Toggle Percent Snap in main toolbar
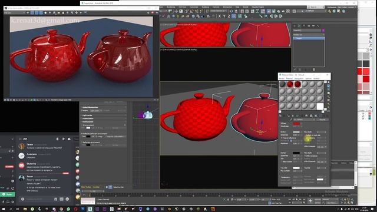Viewport: 377px width, 212px height. point(197,11)
